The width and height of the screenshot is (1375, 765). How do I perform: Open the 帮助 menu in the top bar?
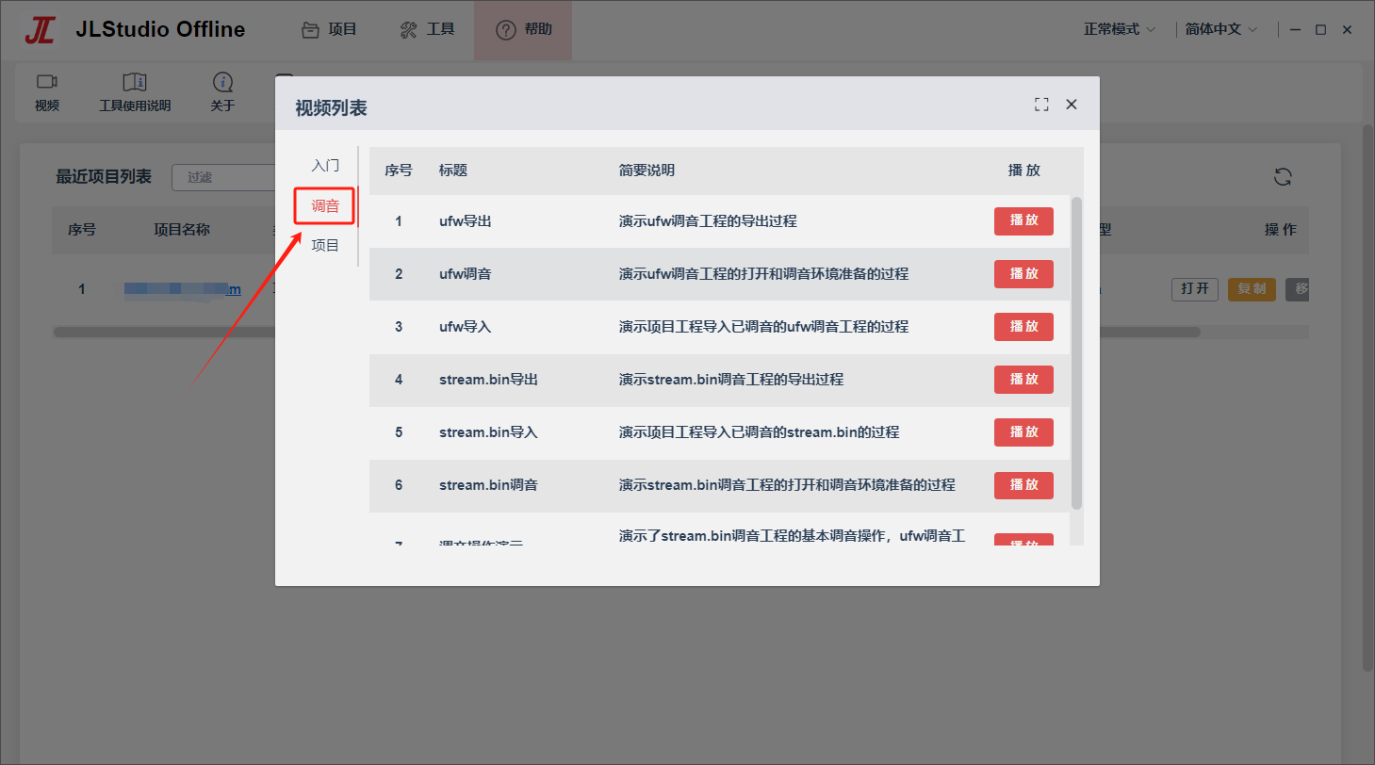(x=524, y=29)
